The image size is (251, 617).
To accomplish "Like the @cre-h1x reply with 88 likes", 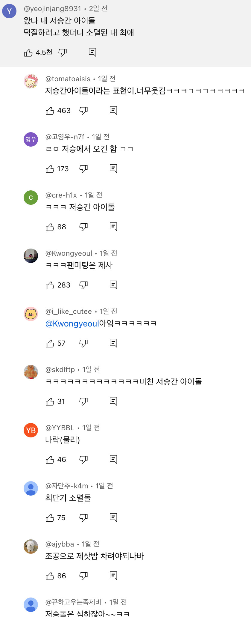I will (x=50, y=227).
